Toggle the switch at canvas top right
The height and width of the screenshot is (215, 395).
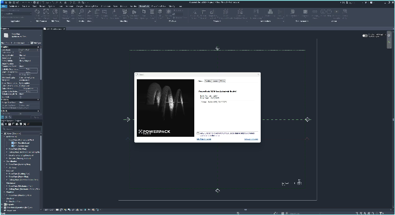365,36
